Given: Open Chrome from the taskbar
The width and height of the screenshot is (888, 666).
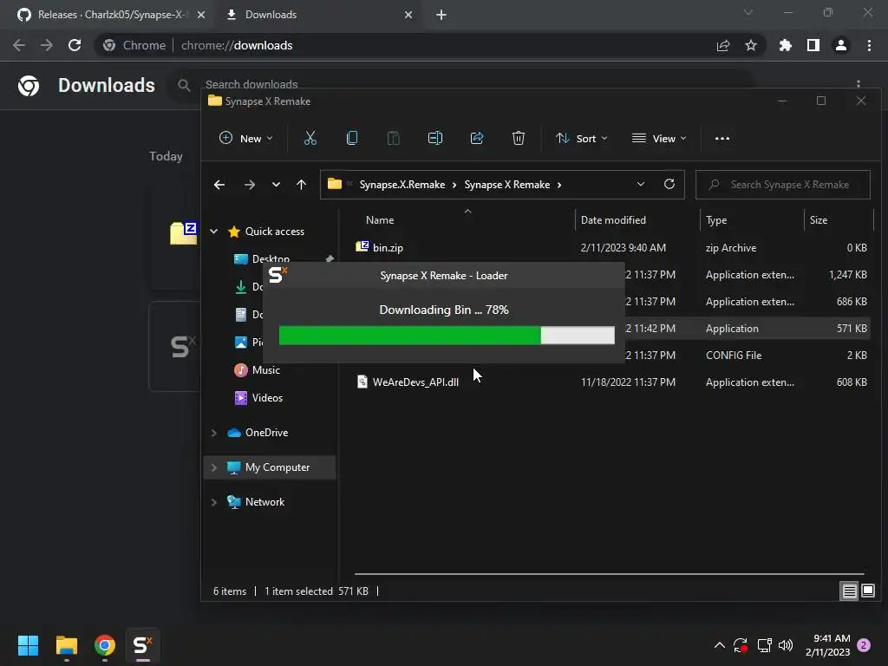Looking at the screenshot, I should click(105, 645).
